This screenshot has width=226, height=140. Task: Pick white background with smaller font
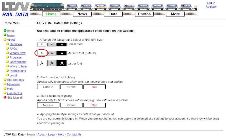(x=42, y=44)
